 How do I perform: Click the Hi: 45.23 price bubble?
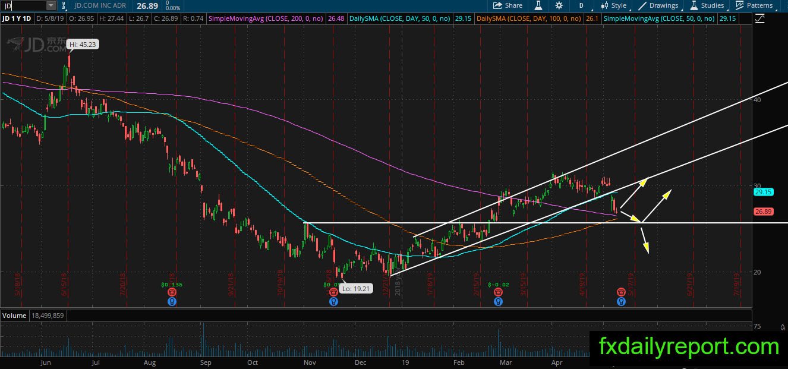point(82,44)
